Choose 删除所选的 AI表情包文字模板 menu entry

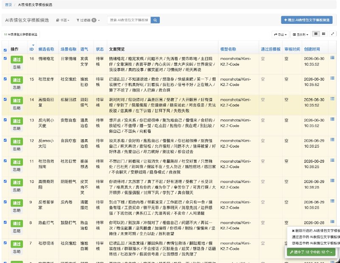[x=316, y=231]
